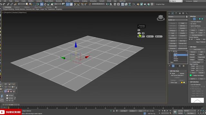Click the Chamfer button in Edit Edges
This screenshot has height=115, width=206.
pos(192,57)
